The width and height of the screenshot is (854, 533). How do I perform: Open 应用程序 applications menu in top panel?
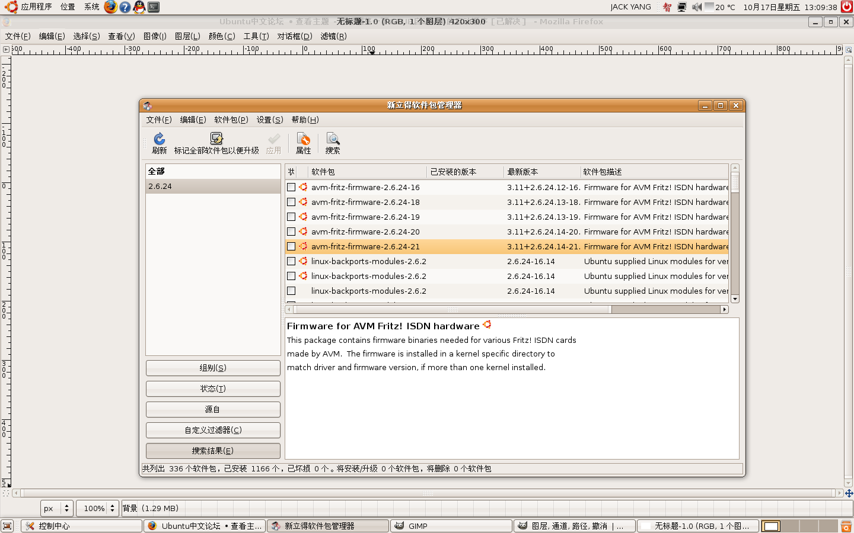(x=36, y=7)
